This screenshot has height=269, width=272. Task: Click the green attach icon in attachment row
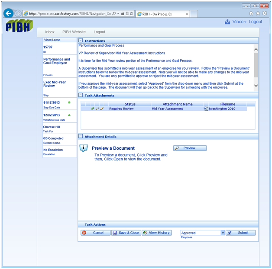coord(92,109)
